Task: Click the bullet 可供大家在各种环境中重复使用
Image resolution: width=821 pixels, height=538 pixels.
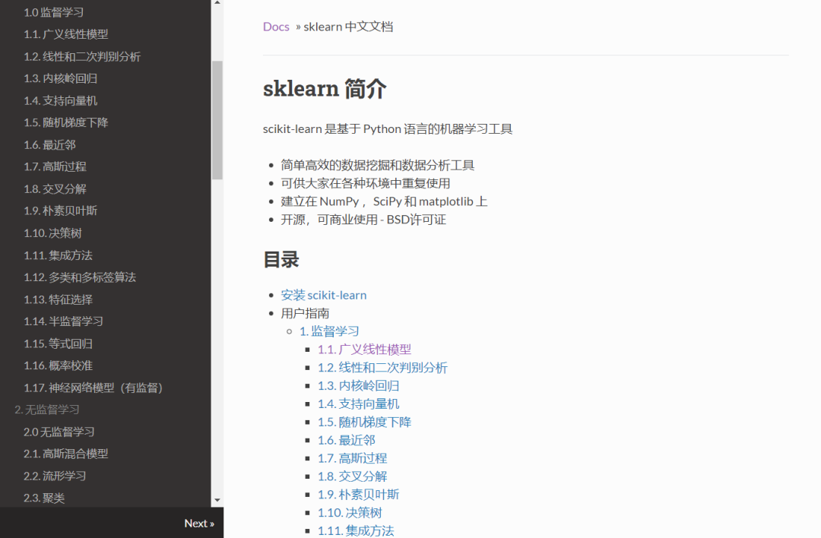Action: click(366, 184)
